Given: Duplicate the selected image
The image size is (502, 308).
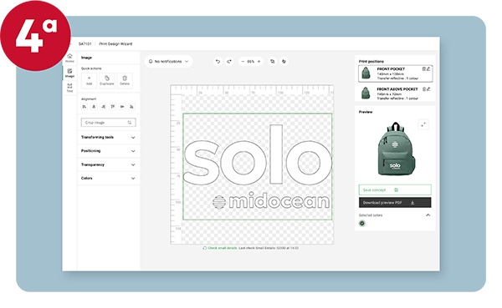Looking at the screenshot, I should pos(107,80).
